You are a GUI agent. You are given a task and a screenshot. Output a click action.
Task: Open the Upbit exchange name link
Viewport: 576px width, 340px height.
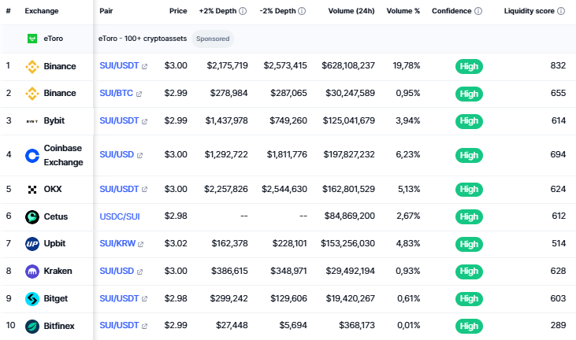pyautogui.click(x=54, y=243)
